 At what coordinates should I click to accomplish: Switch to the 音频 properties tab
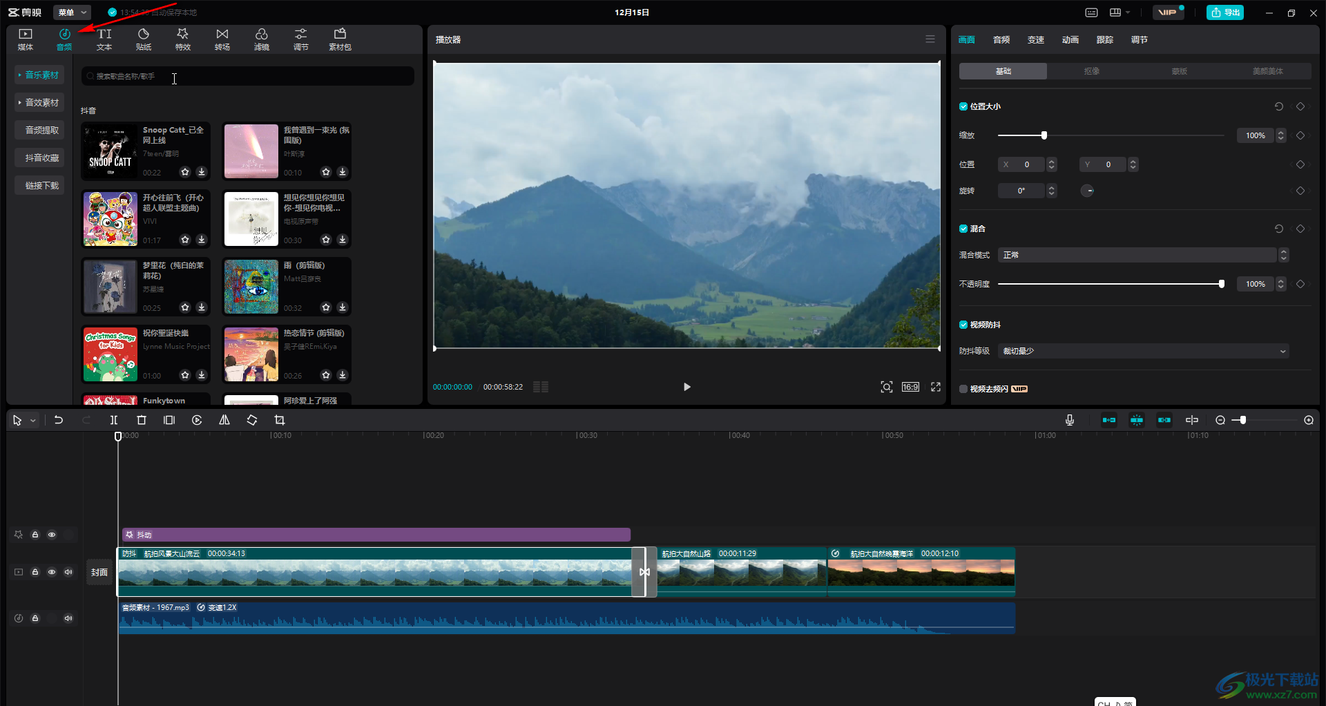[1001, 39]
